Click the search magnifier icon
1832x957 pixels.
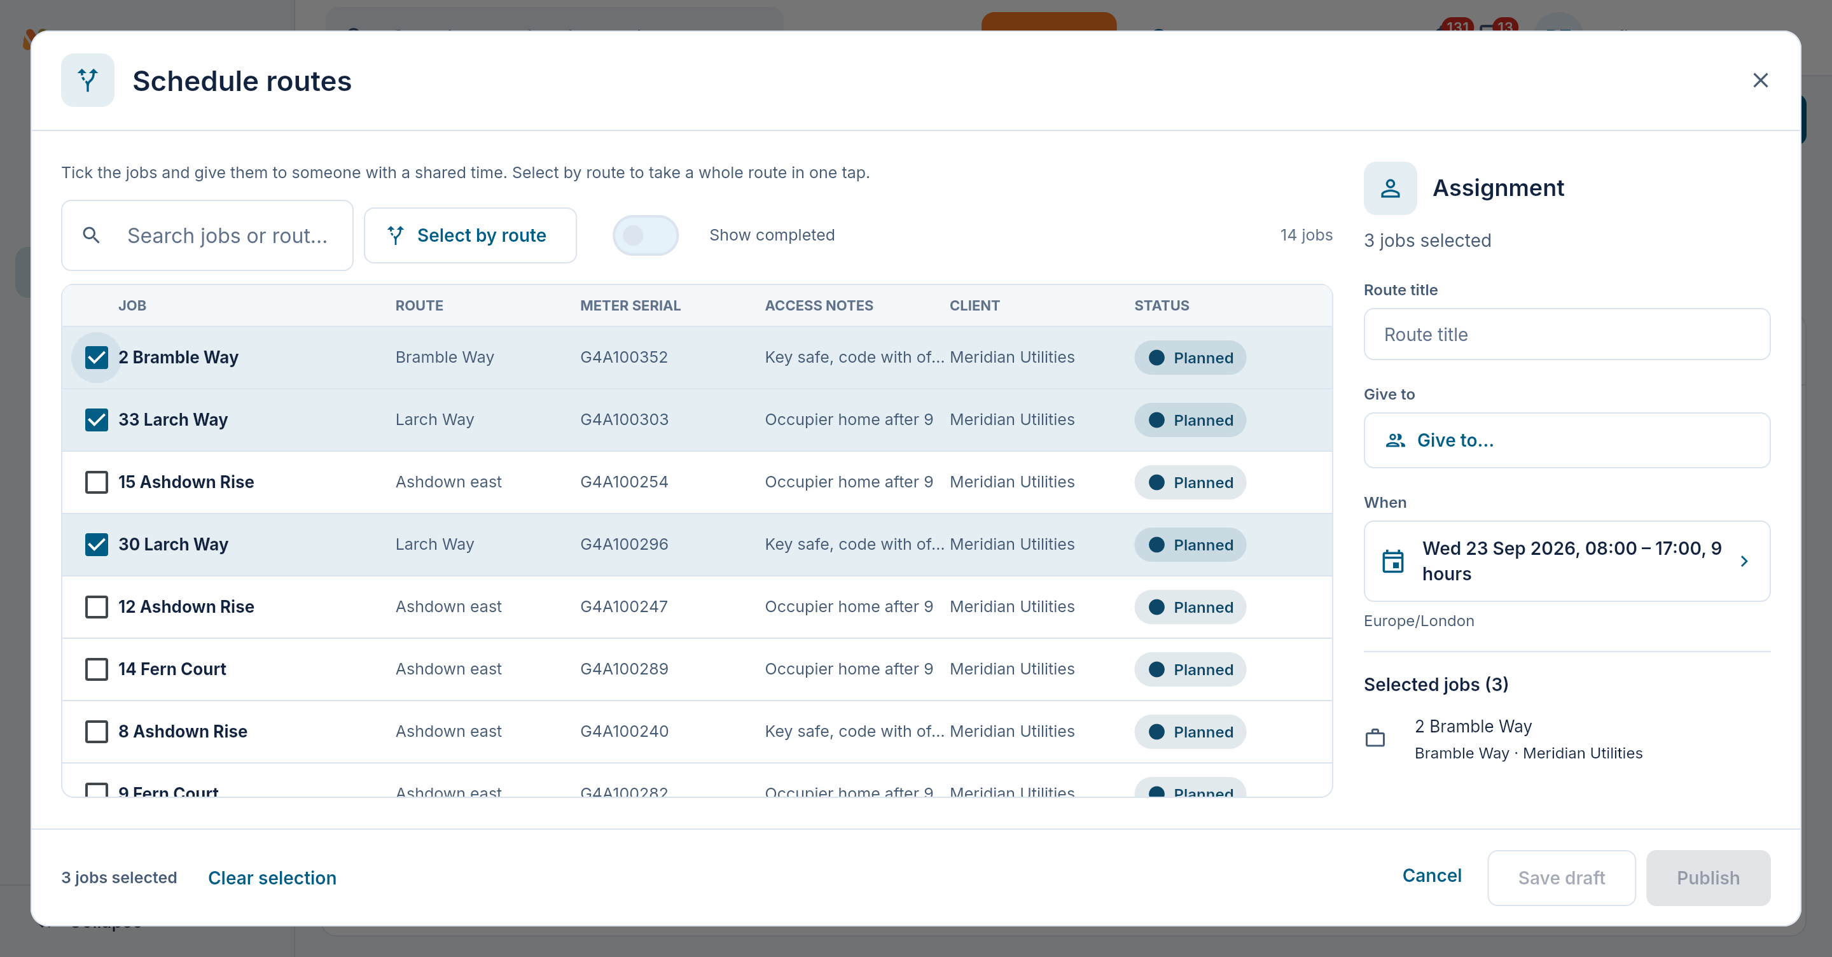click(91, 235)
